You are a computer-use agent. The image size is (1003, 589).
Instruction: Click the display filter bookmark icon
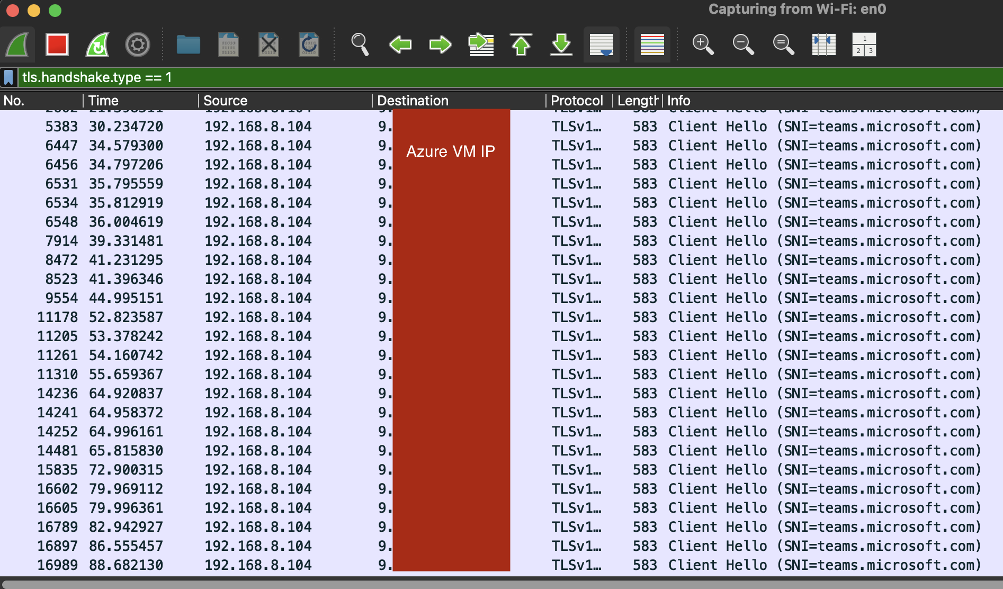(x=8, y=77)
